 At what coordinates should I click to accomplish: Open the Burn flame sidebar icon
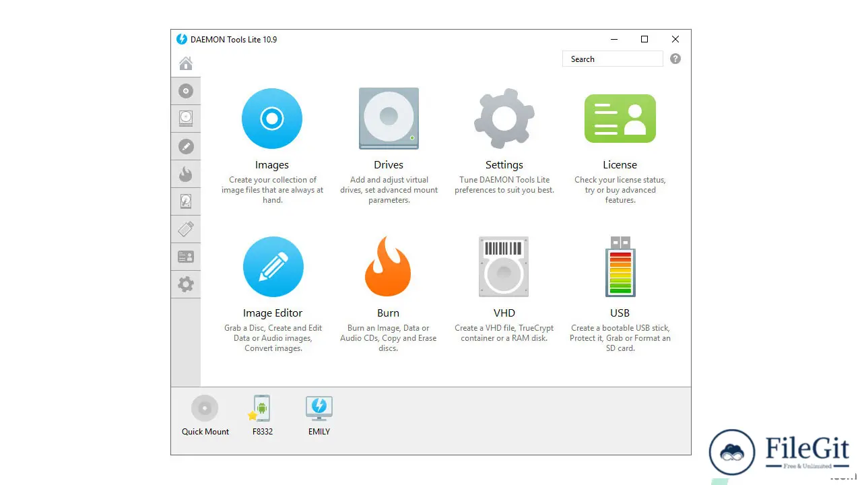[186, 174]
